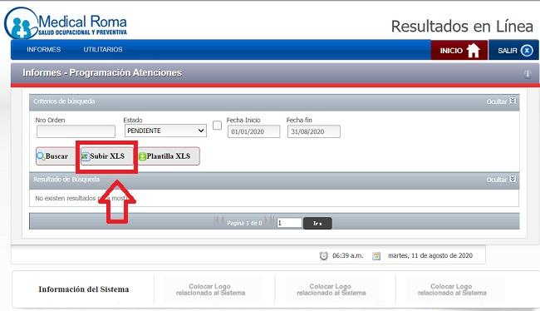Click the Medical Roma logo
The height and width of the screenshot is (311, 540).
tap(66, 23)
